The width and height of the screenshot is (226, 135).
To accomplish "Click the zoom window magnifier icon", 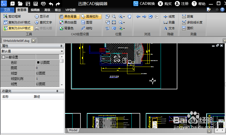I will click(114, 17).
